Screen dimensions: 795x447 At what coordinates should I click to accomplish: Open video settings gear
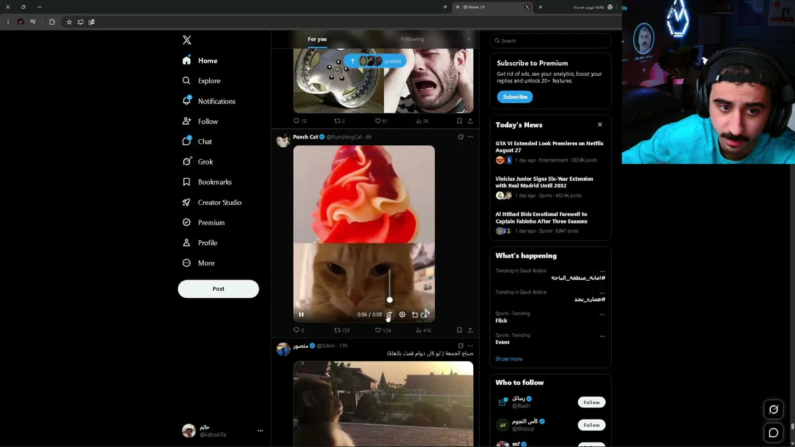tap(402, 315)
